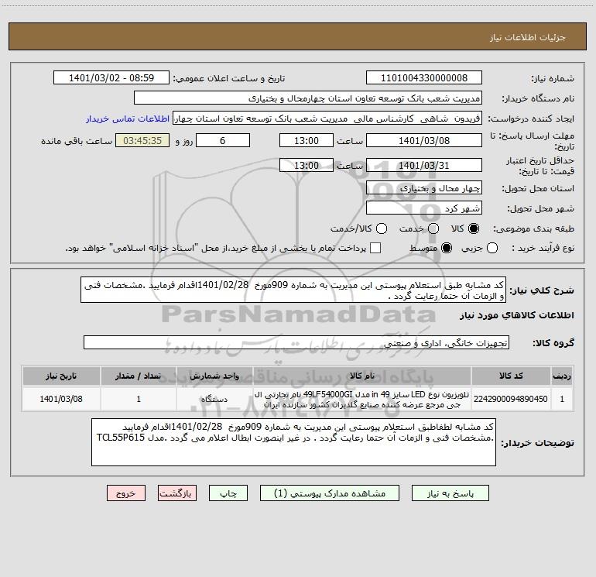Click the پاسخ به نیاز button
596x577 pixels.
(x=450, y=493)
